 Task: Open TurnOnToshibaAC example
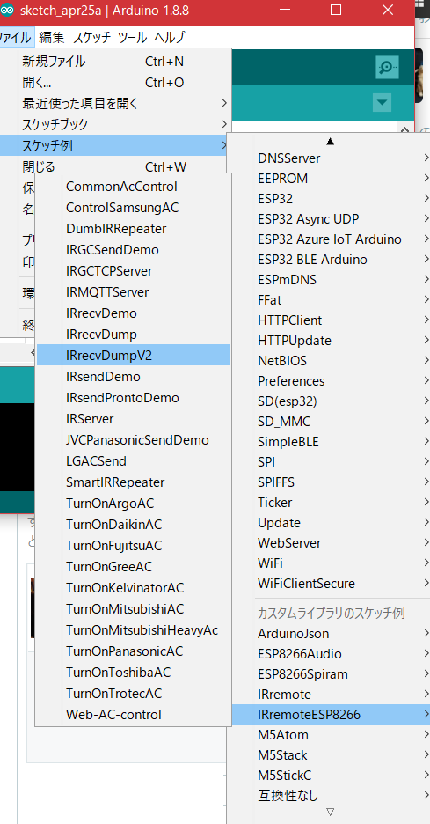pyautogui.click(x=133, y=672)
